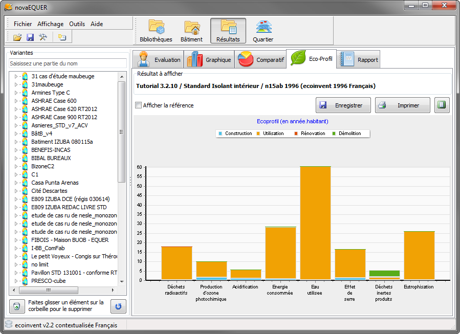Open file with the folder toolbar icon
This screenshot has height=334, width=460.
point(17,37)
